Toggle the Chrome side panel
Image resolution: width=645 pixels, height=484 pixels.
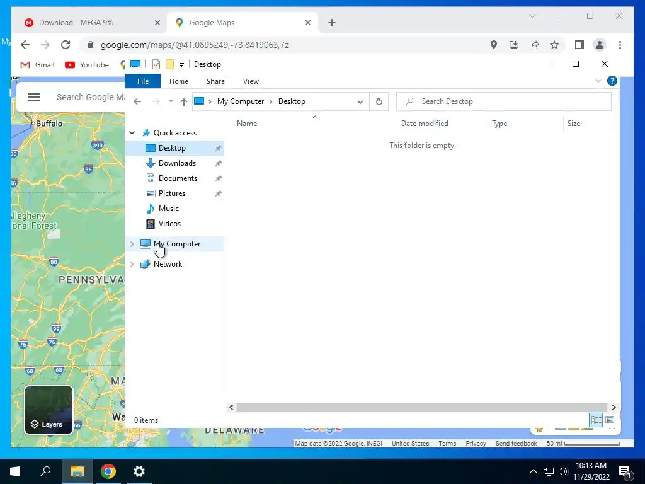pyautogui.click(x=579, y=45)
